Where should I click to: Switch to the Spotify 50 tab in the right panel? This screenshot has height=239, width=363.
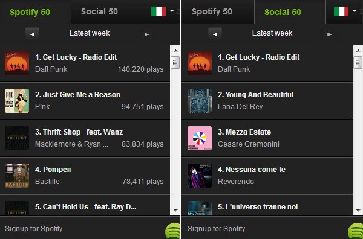coord(212,11)
